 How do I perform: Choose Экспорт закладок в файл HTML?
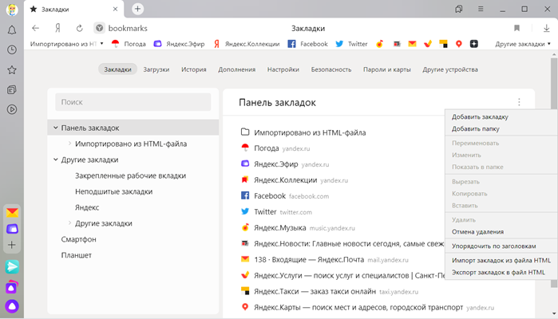click(x=498, y=272)
